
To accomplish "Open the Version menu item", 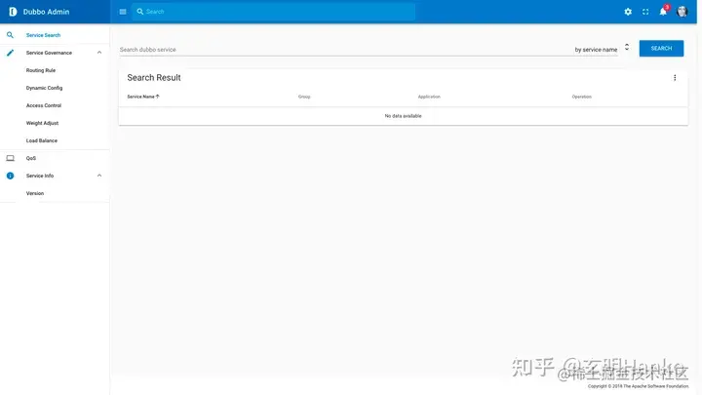I will [x=35, y=193].
